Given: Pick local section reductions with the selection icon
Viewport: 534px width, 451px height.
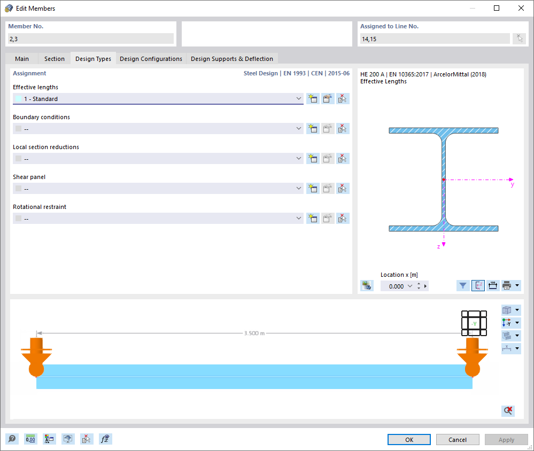Looking at the screenshot, I should coord(343,159).
